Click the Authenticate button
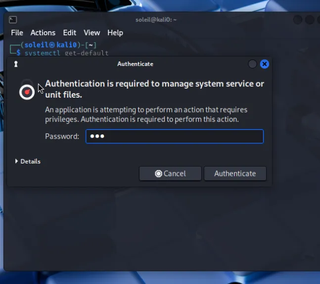 (x=235, y=173)
